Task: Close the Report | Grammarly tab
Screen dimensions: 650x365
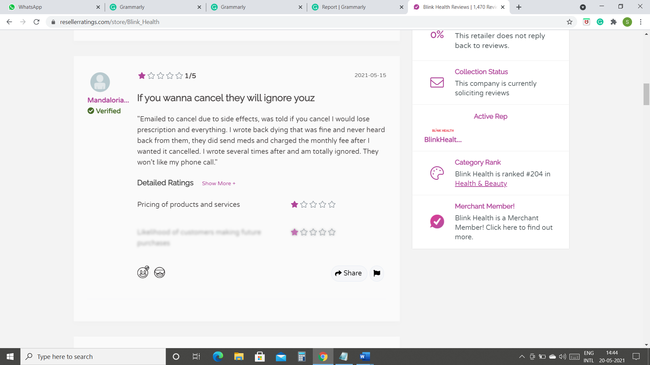Action: click(401, 7)
